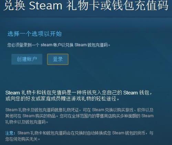Click the phrase 钱包充值码 in the large title
Screen dimensions: 172x145
click(140, 5)
